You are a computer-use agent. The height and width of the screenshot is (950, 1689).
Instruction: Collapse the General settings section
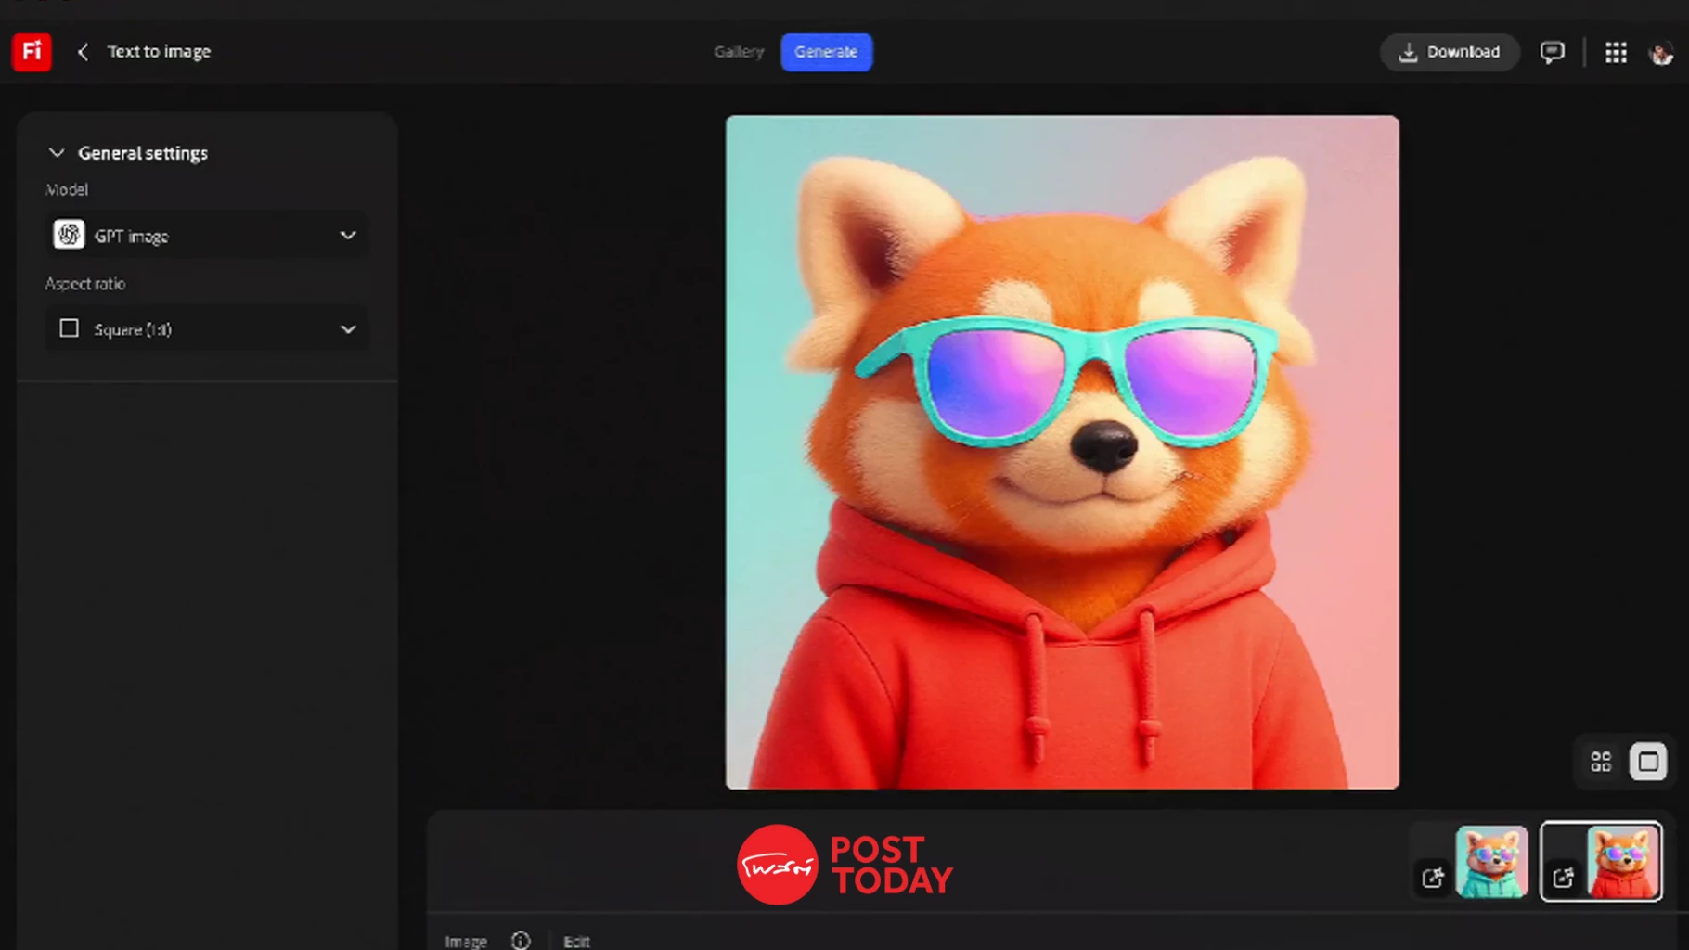57,153
